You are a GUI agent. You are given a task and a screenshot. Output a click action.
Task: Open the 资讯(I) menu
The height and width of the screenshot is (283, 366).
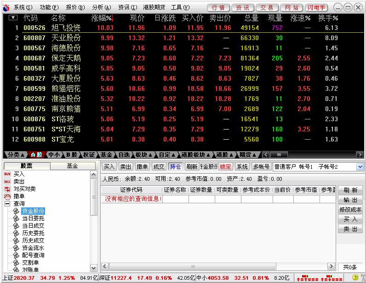point(128,7)
